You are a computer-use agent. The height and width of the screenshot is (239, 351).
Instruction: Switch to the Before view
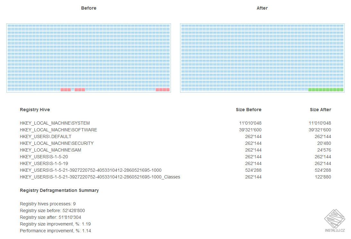88,8
